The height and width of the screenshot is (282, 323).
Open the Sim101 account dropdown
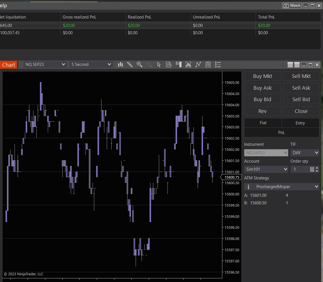[x=266, y=169]
